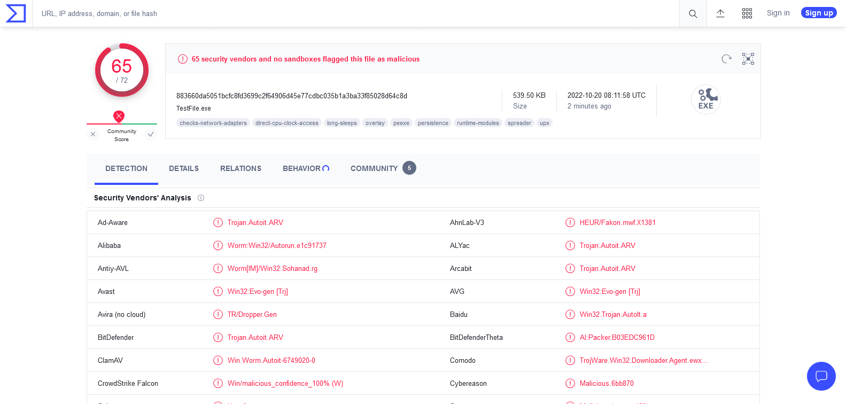Click the search magnifier icon

click(693, 14)
